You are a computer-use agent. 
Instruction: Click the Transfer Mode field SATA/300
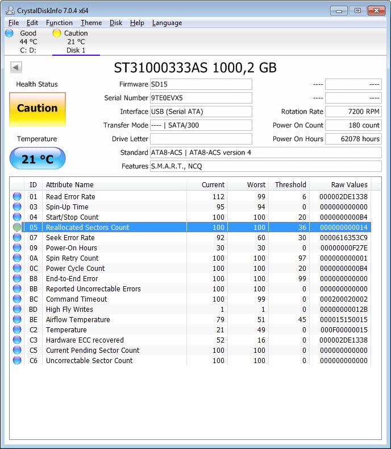[201, 125]
